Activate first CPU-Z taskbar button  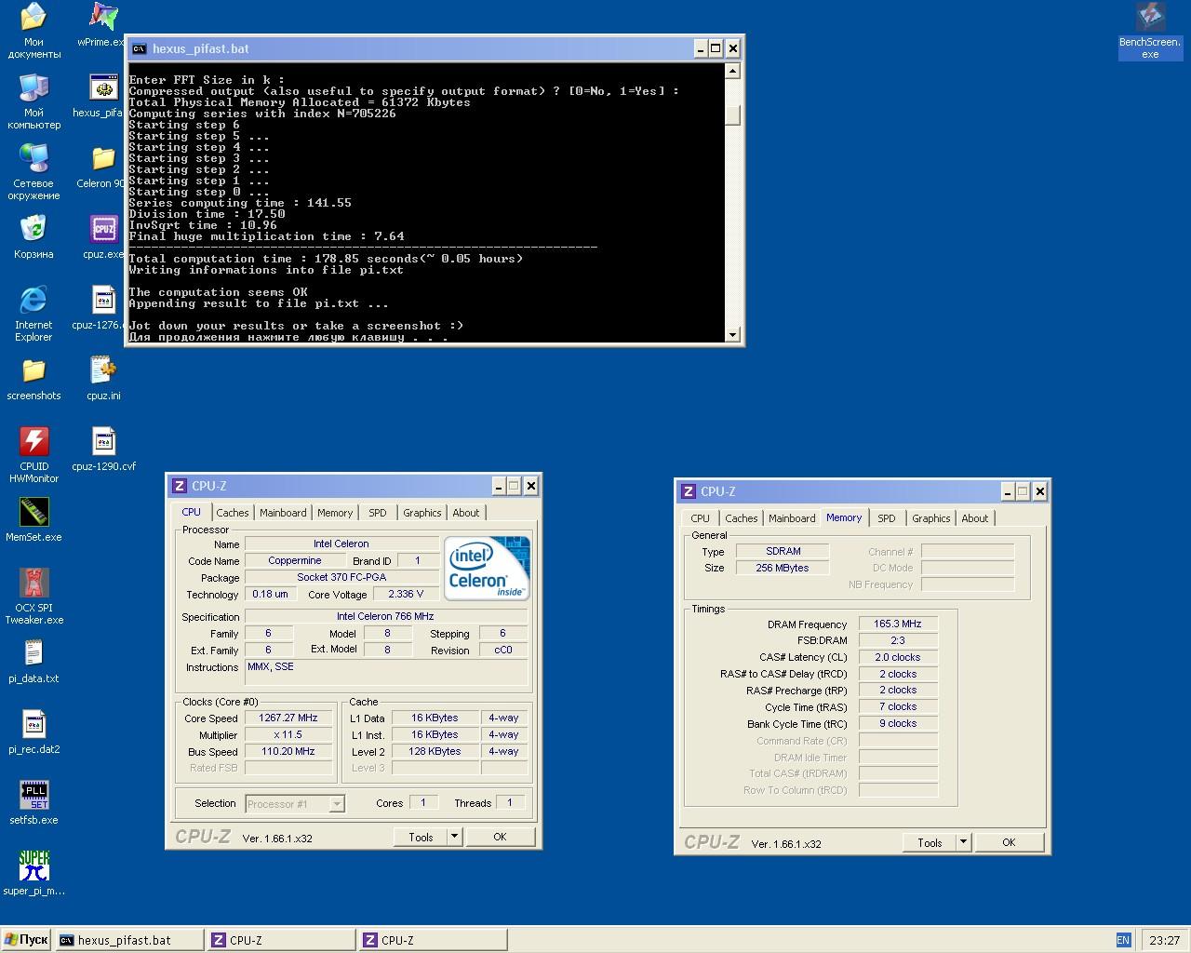pos(281,940)
